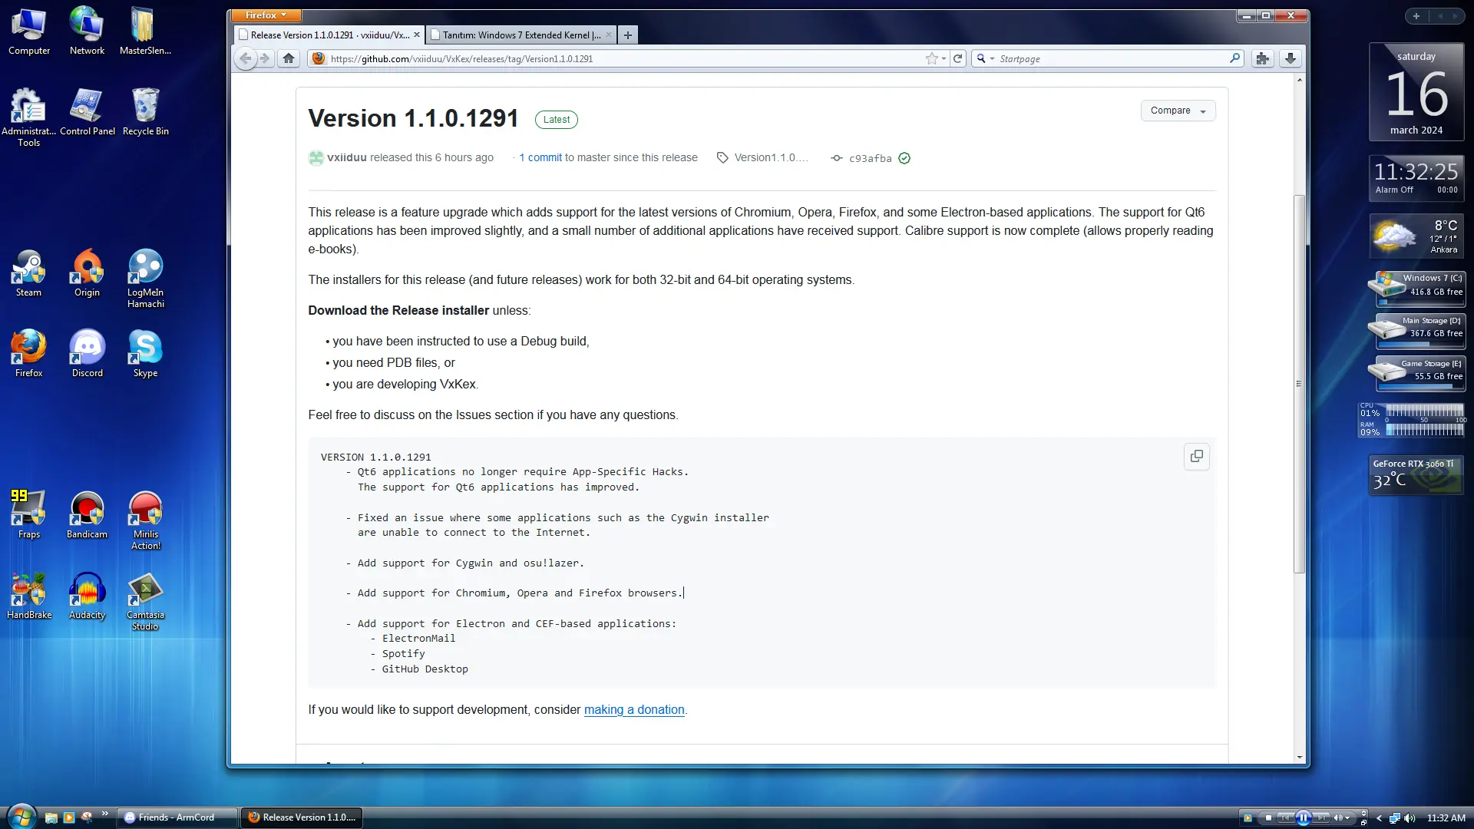The image size is (1474, 829).
Task: Reload the current page
Action: [x=957, y=58]
